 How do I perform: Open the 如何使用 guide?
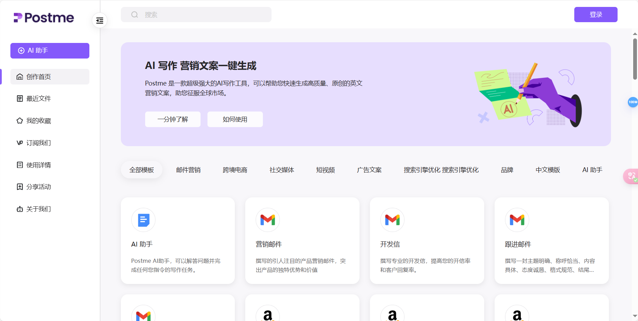tap(235, 119)
